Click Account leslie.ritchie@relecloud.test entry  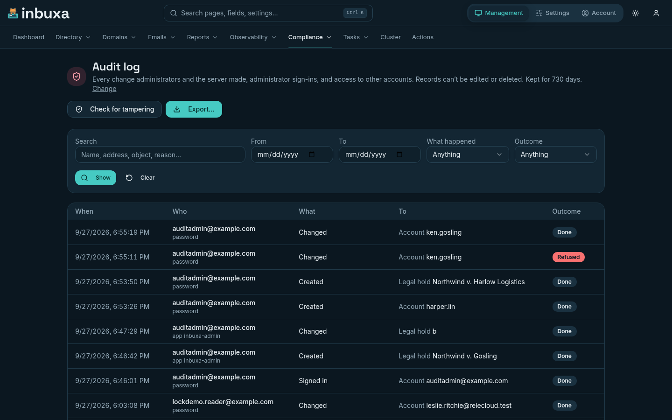(x=455, y=406)
